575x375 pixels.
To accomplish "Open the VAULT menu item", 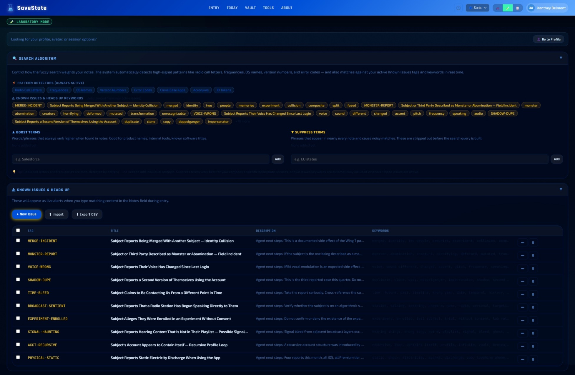I will [x=250, y=8].
